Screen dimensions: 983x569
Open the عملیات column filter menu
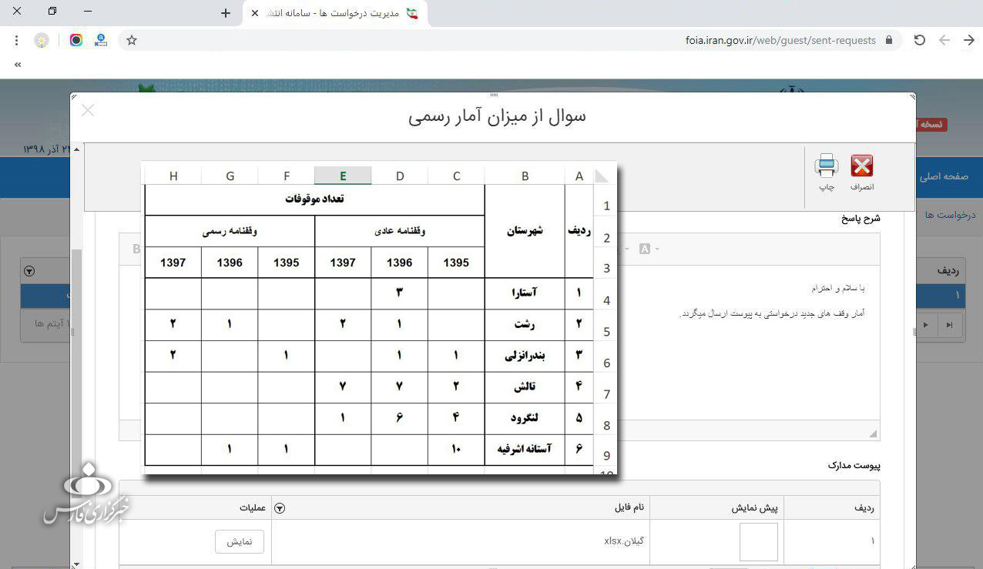[280, 508]
